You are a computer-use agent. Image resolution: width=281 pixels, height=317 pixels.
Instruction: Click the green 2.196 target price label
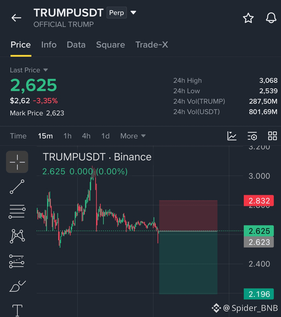coord(259,294)
